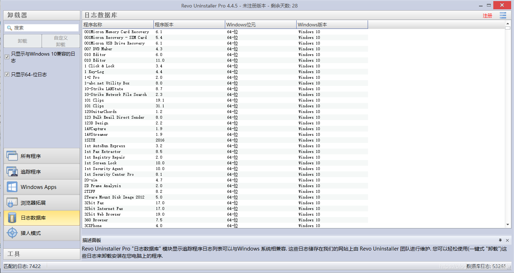The image size is (514, 273).
Task: Select row 123 Bulk Email Direct Sender
Action: pos(225,117)
